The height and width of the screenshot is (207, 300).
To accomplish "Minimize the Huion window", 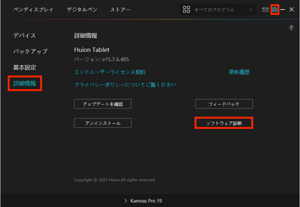I will click(283, 10).
